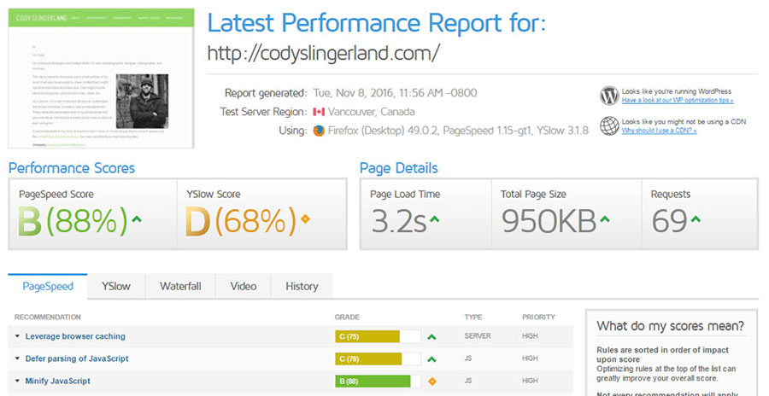The height and width of the screenshot is (396, 769).
Task: Switch to the PageSpeed tab
Action: click(48, 286)
